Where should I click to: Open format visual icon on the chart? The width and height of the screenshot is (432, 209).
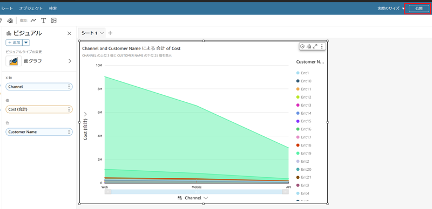(x=309, y=46)
